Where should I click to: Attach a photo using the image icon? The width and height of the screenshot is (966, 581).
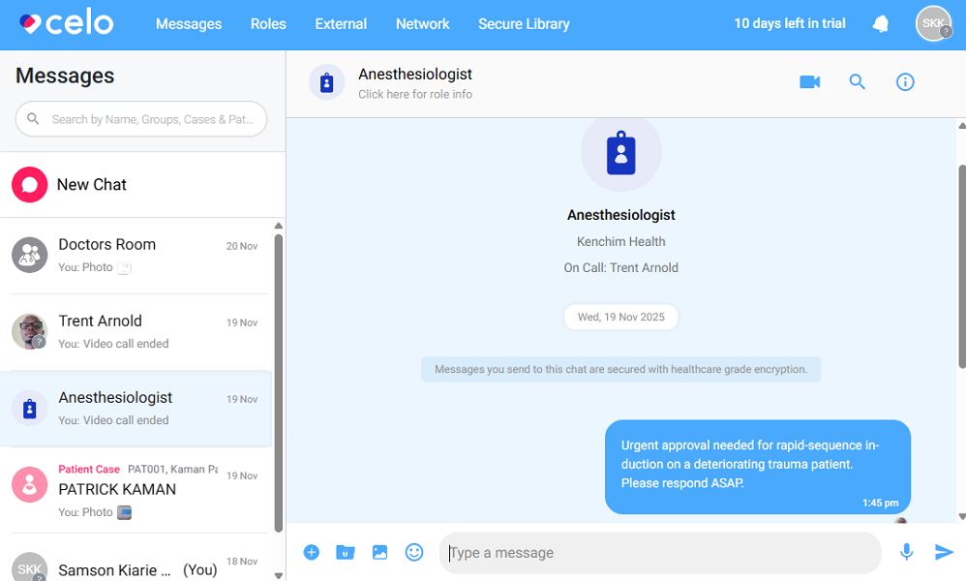click(379, 551)
